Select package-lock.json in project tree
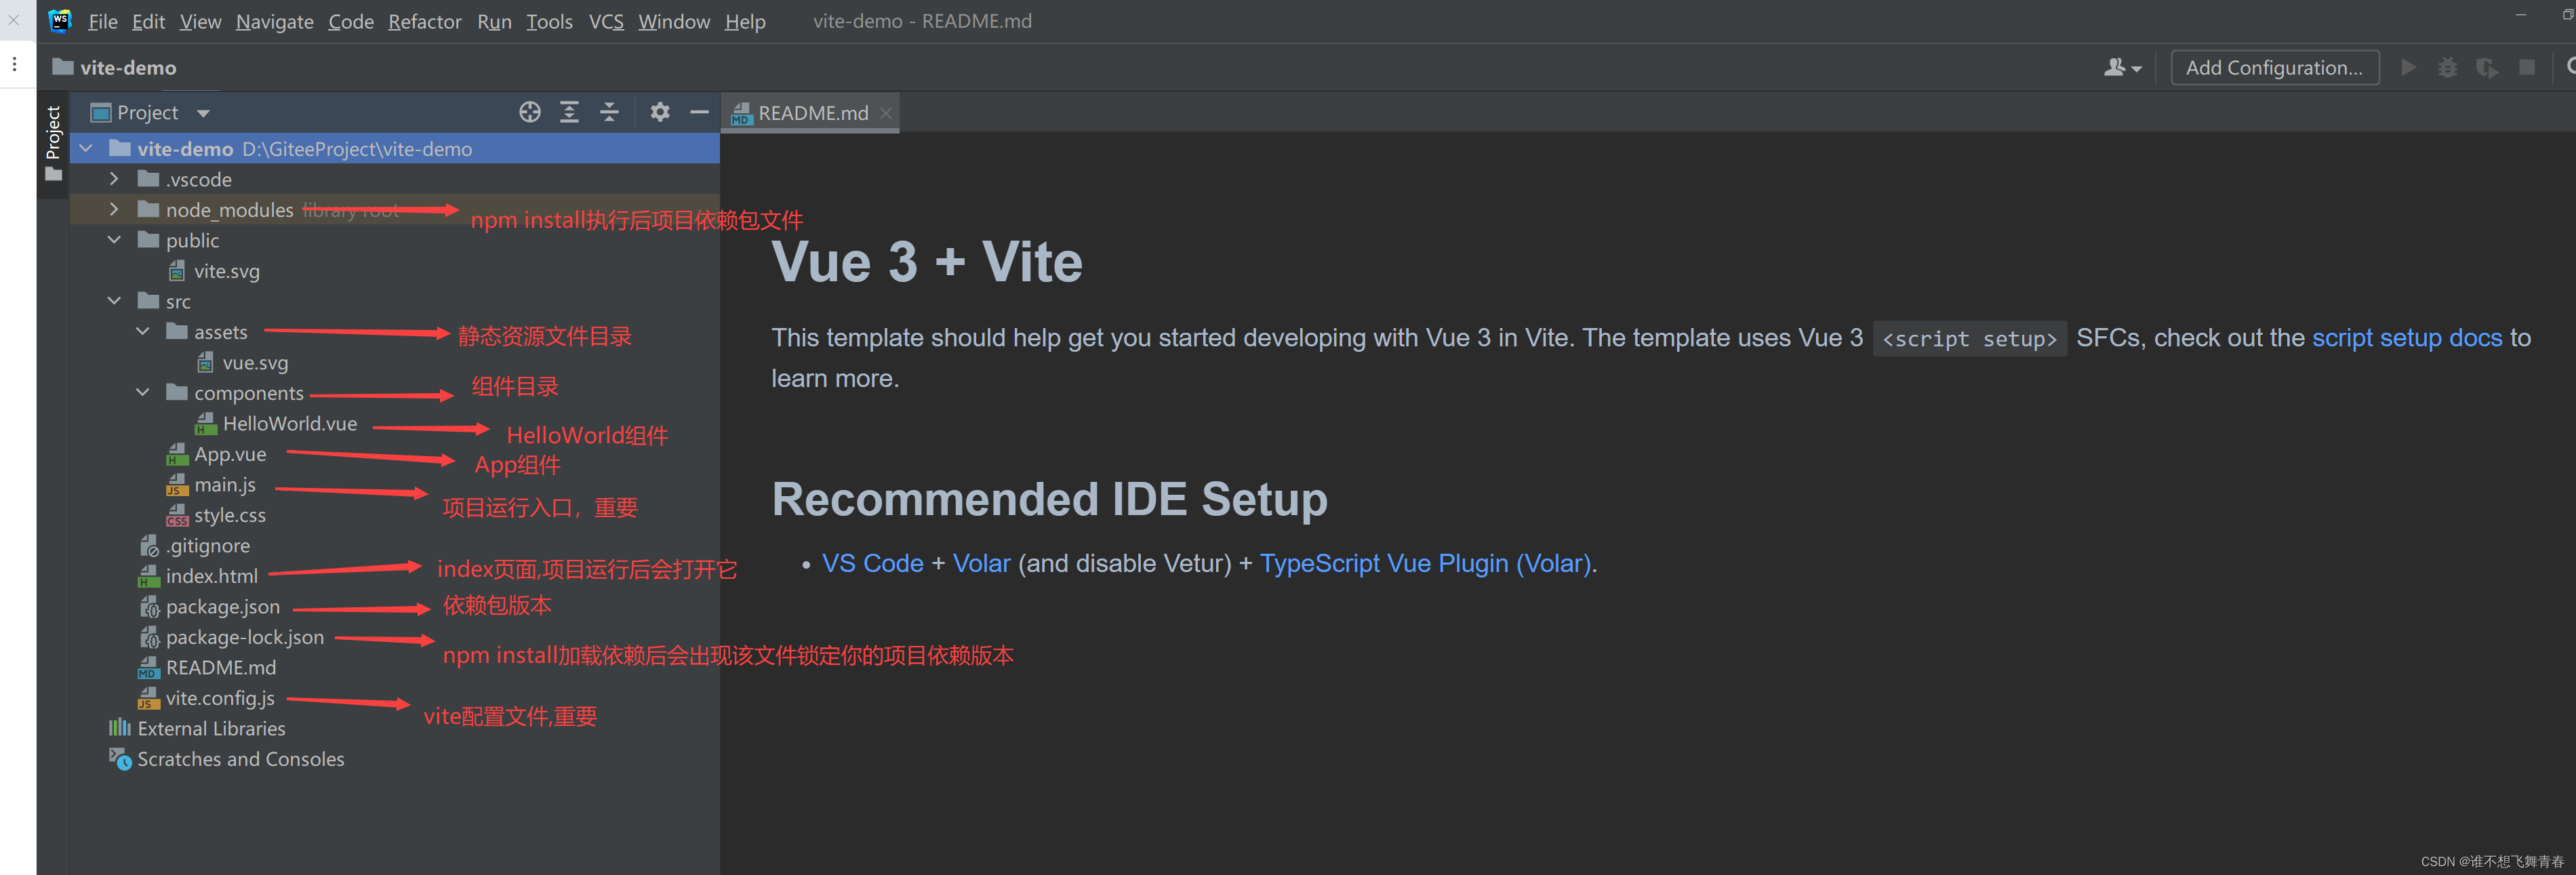 (x=244, y=637)
